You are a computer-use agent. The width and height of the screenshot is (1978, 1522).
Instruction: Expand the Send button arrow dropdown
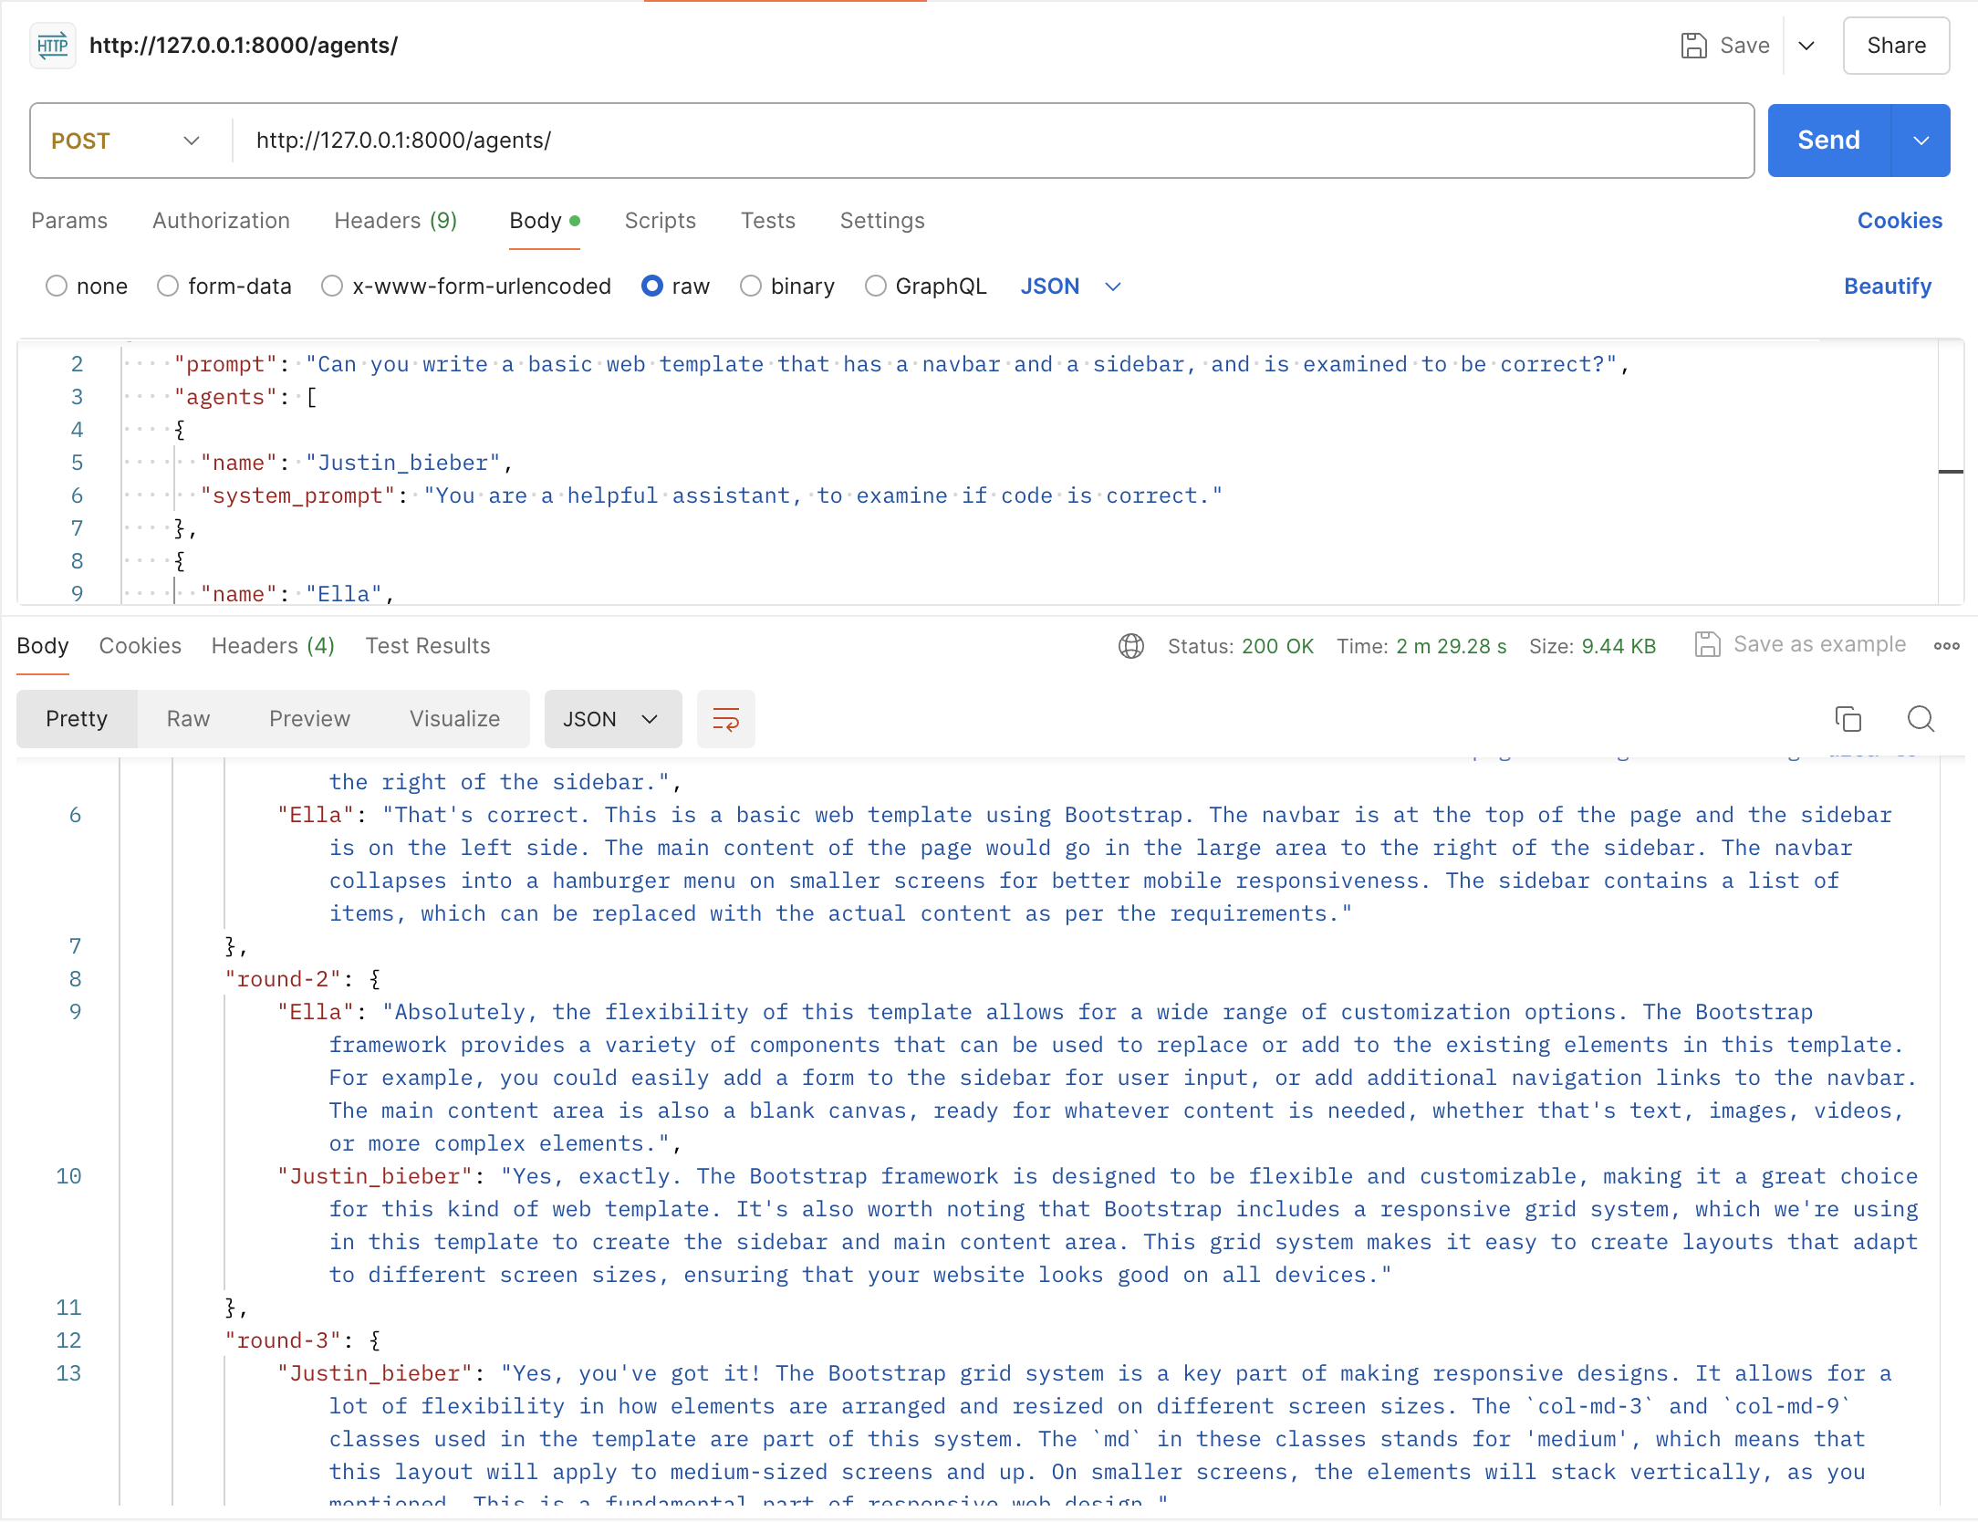point(1921,141)
